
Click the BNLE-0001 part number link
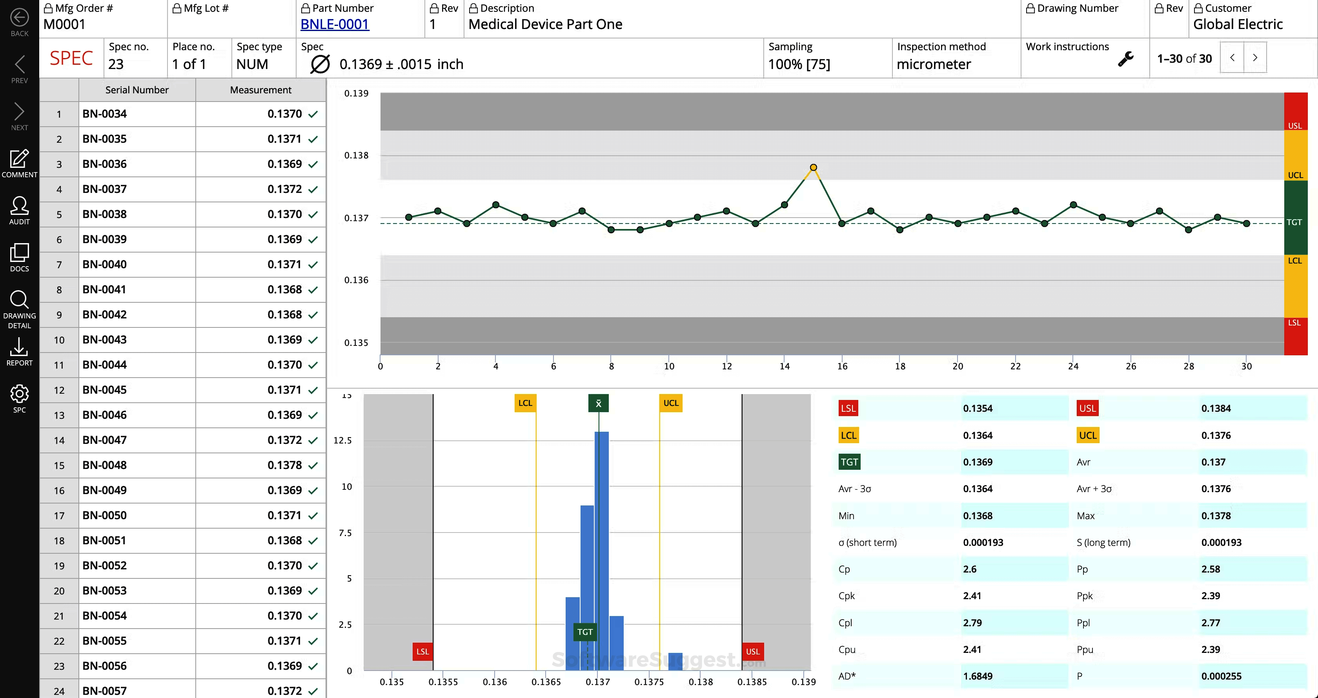[335, 24]
